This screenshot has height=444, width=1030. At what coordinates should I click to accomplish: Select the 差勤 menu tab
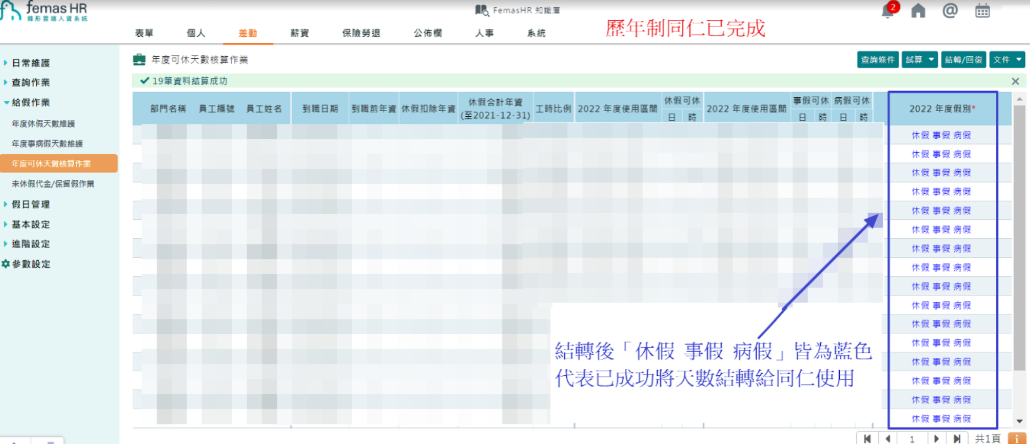point(248,33)
